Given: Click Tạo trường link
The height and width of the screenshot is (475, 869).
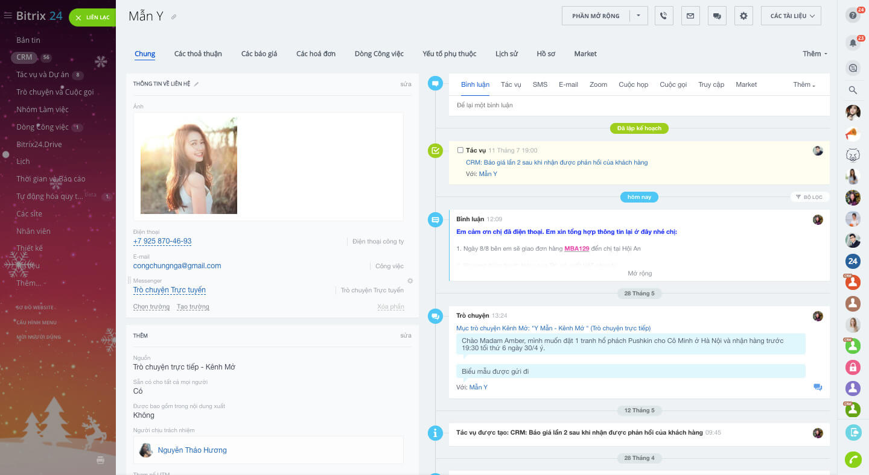Looking at the screenshot, I should click(193, 307).
